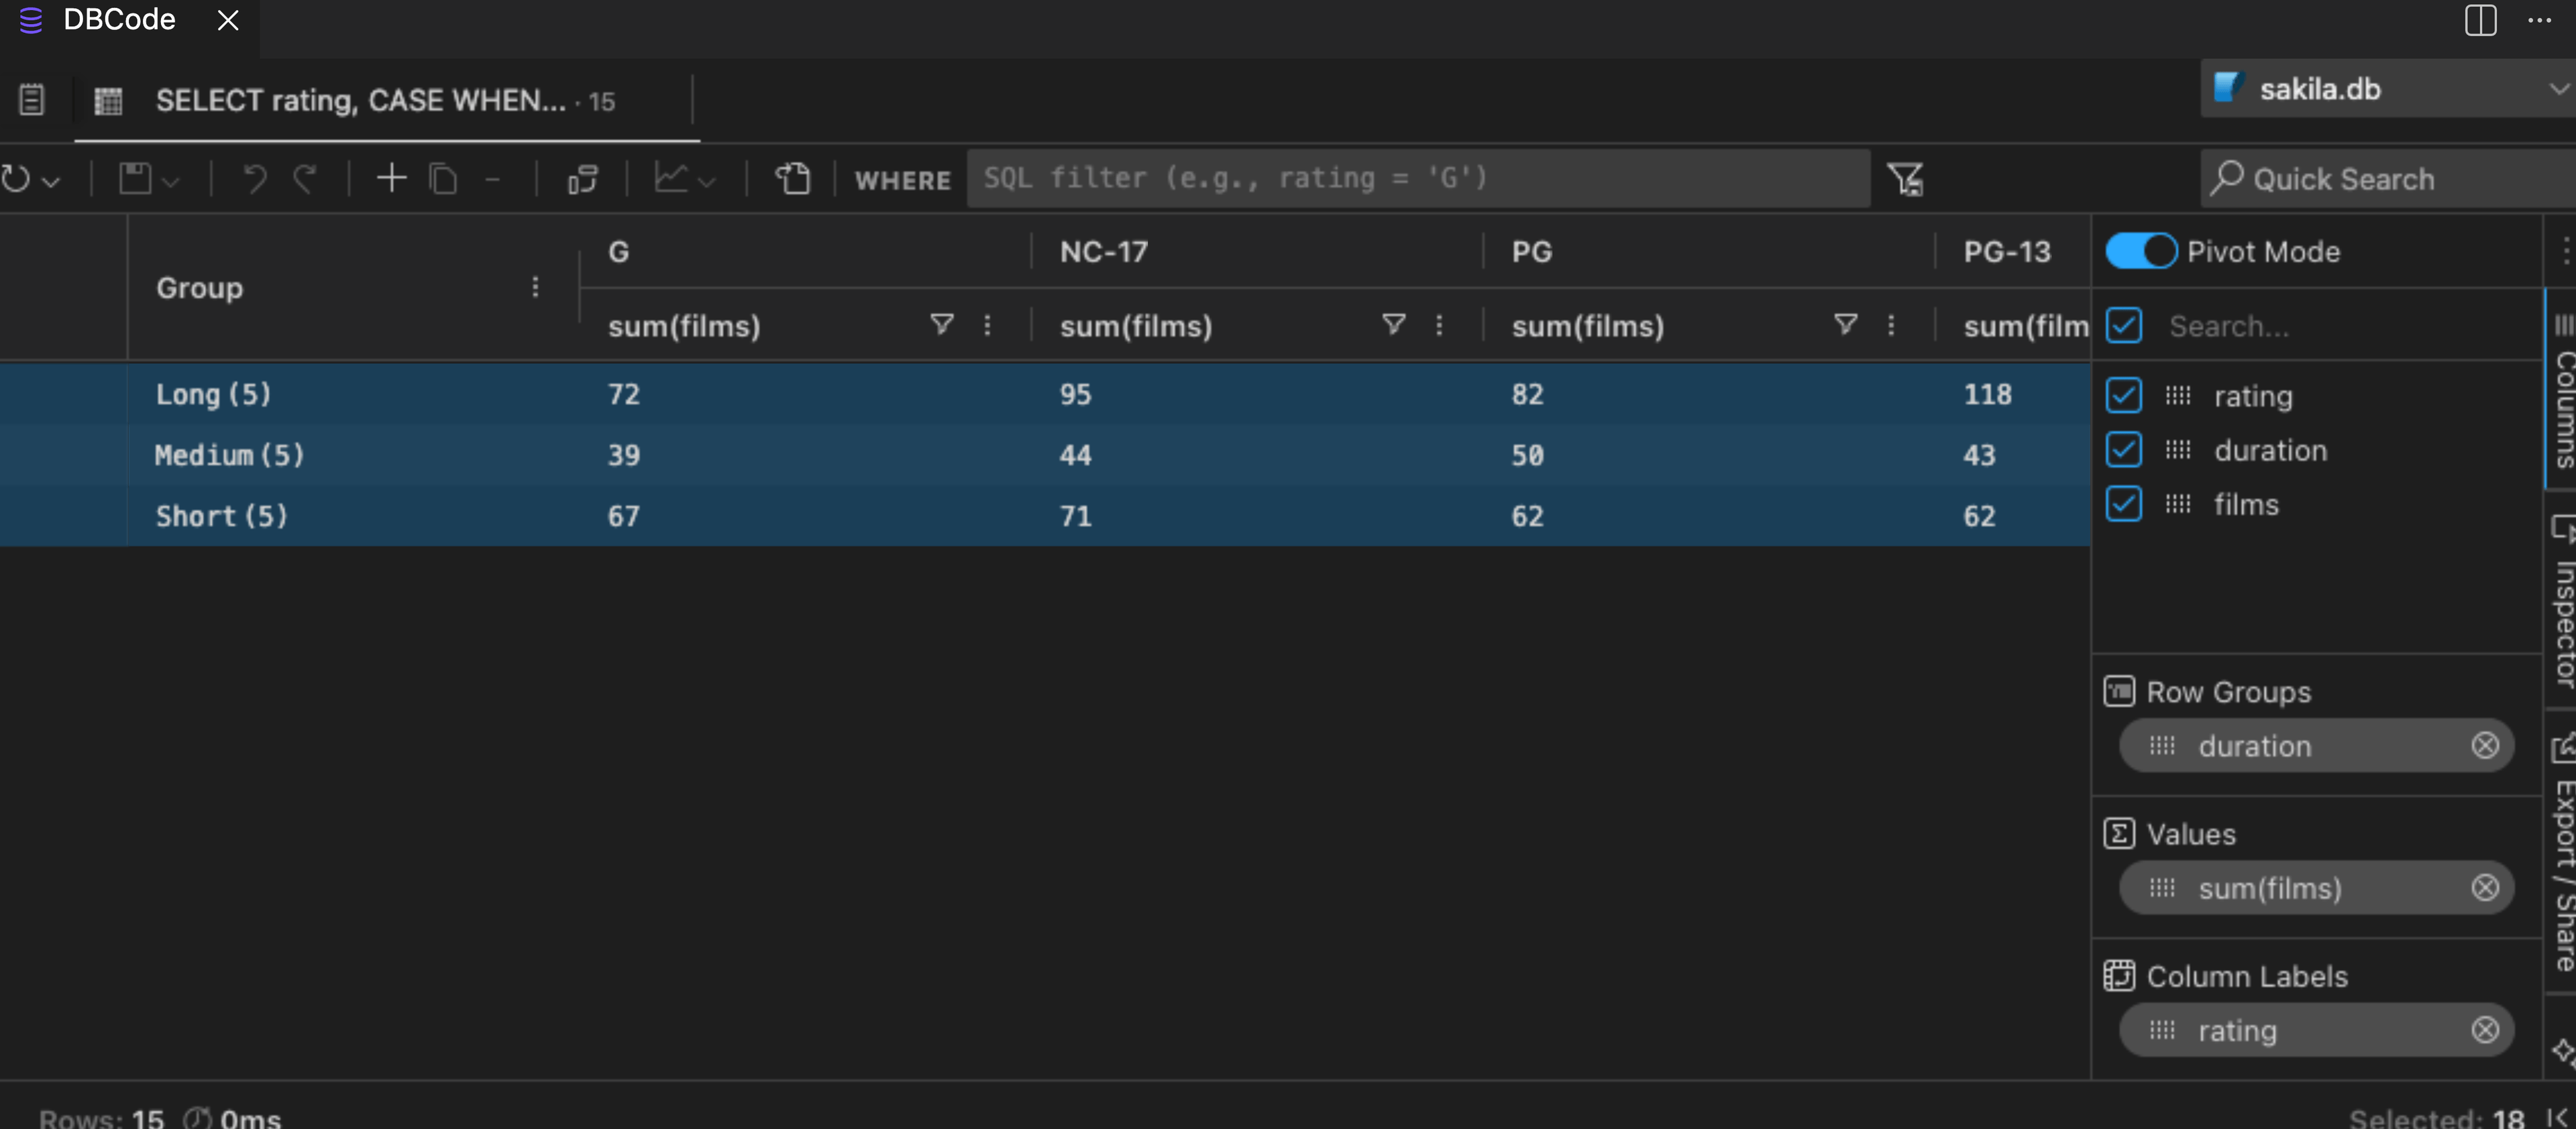Click the undo icon in toolbar
2576x1129 pixels.
pos(255,180)
